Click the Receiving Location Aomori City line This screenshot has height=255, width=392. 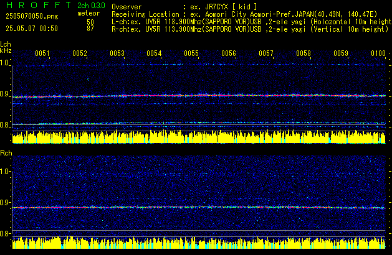coord(244,14)
